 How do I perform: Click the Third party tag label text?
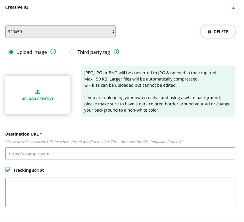point(94,52)
